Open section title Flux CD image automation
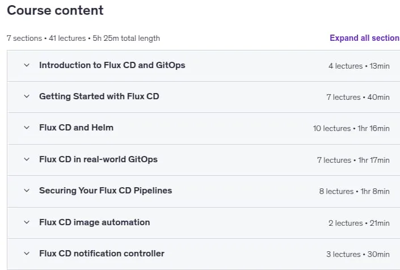400x270 pixels. click(95, 222)
